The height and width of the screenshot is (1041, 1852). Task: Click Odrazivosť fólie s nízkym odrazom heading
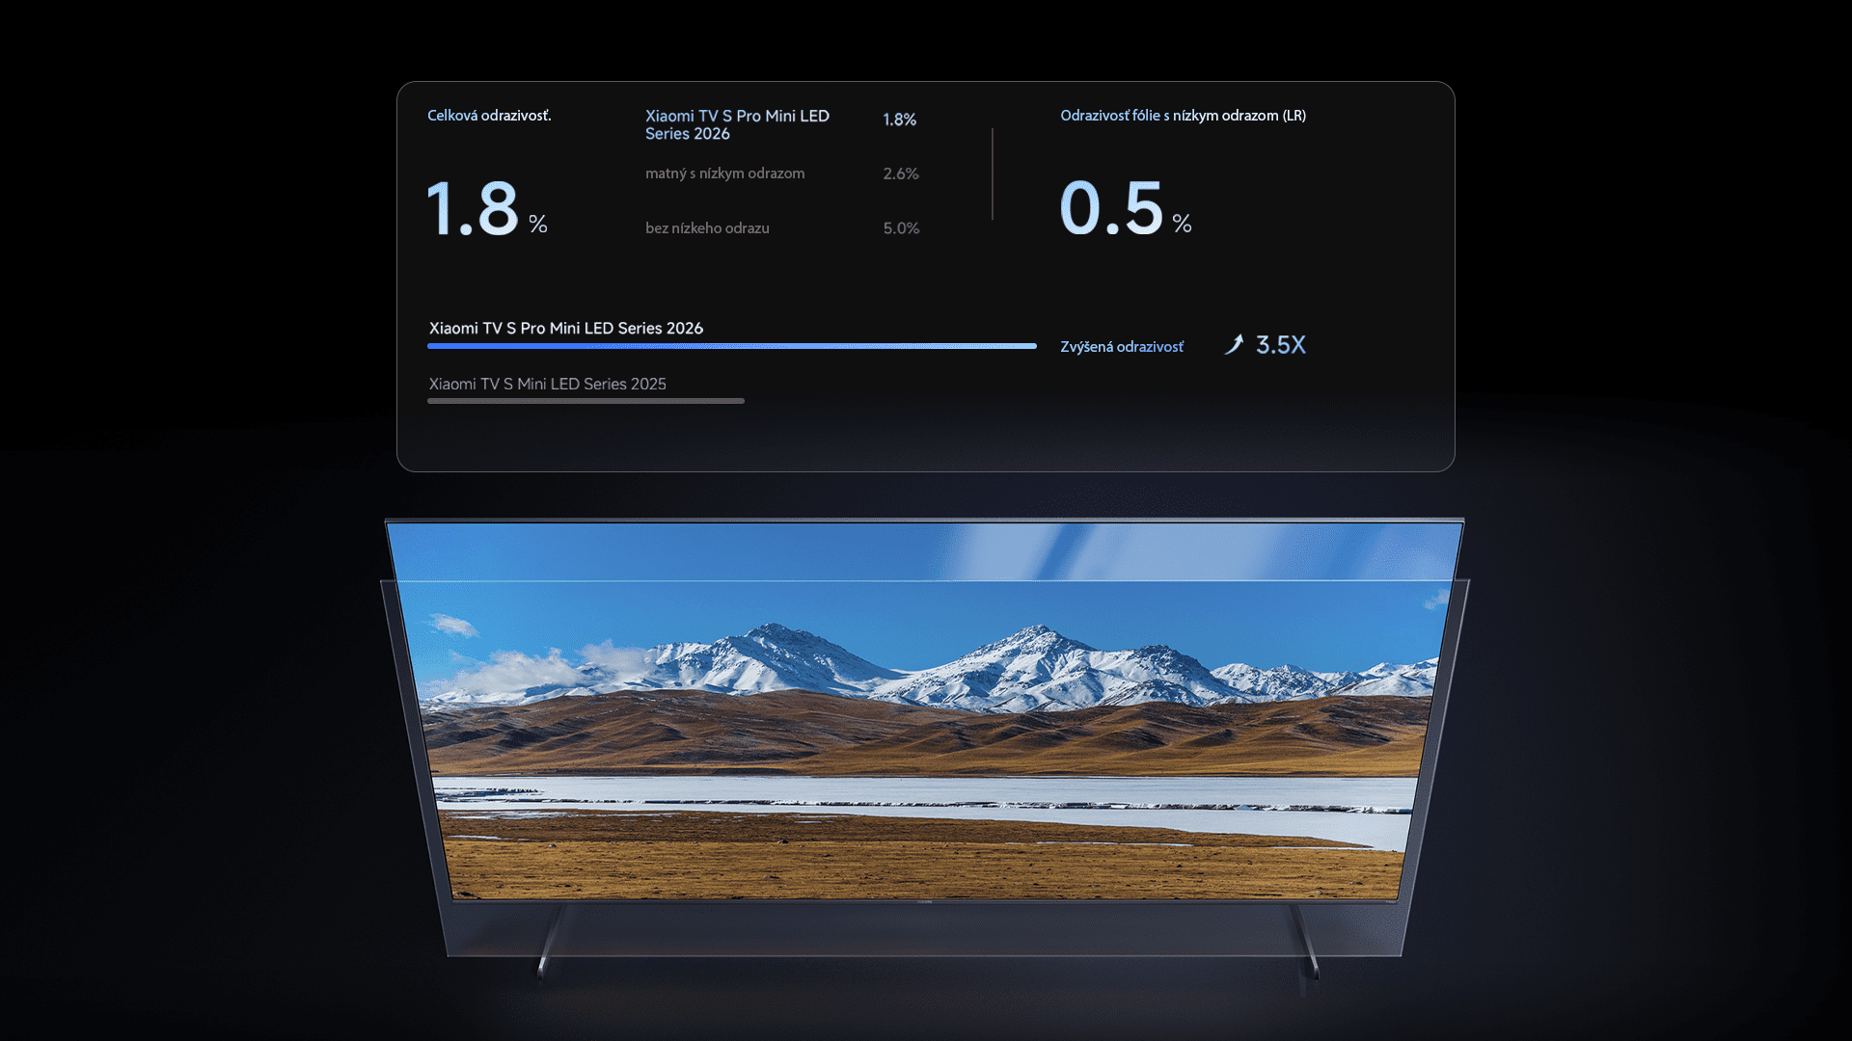[1183, 116]
